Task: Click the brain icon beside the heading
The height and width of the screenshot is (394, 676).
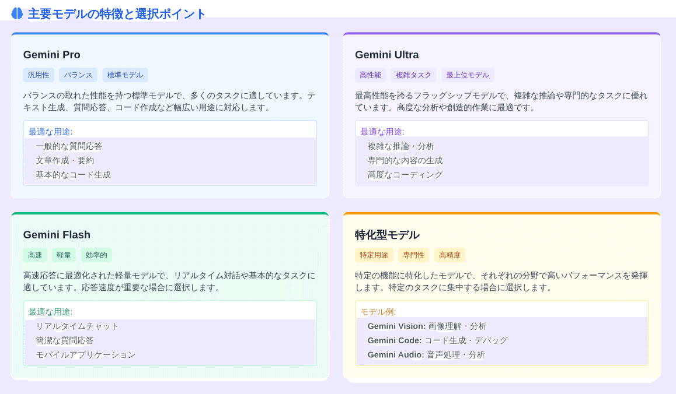Action: coord(17,14)
